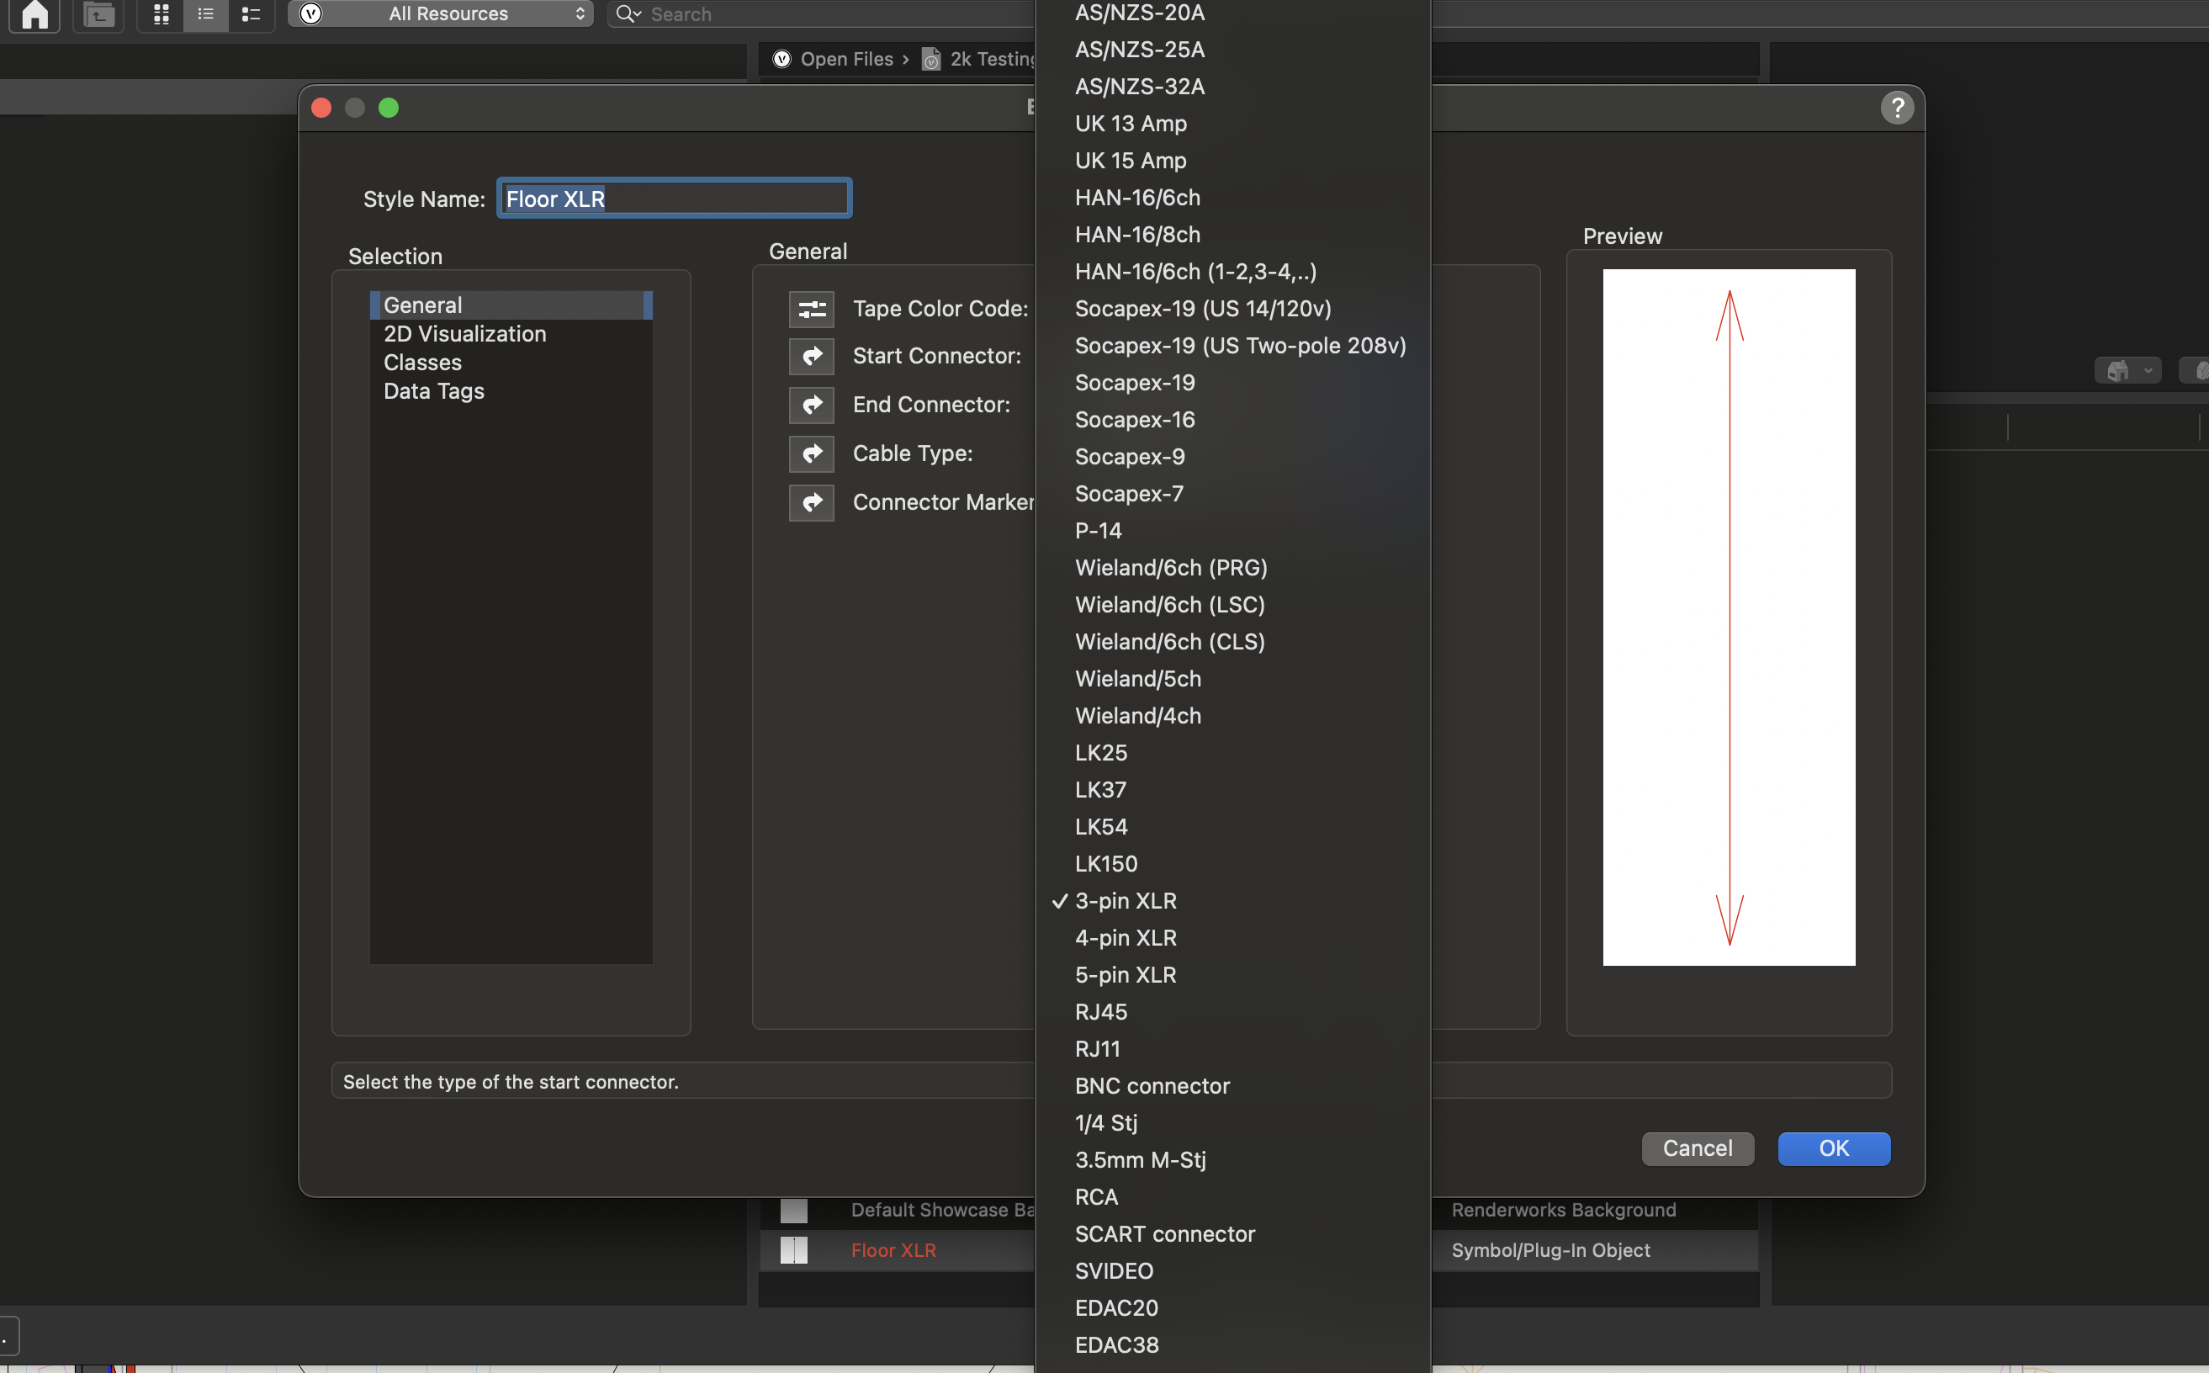This screenshot has height=1373, width=2209.
Task: Click the Connector Marker style arrow icon
Action: (x=811, y=502)
